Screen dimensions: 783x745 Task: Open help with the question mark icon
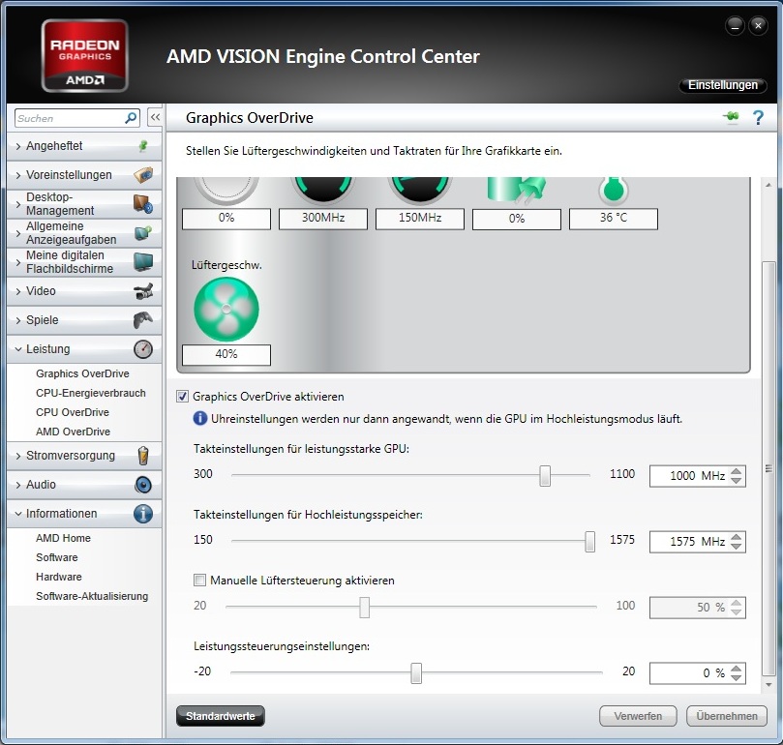point(758,118)
